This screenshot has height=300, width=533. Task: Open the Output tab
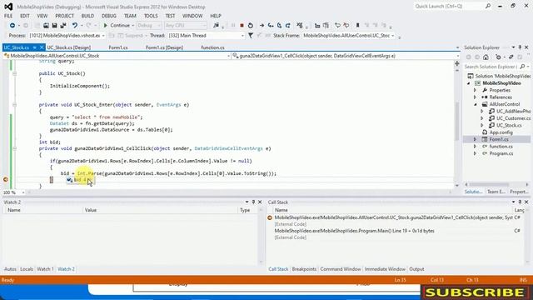pyautogui.click(x=416, y=269)
